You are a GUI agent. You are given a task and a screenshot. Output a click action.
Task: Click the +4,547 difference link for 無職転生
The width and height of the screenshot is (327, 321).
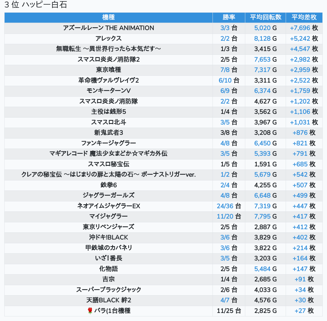[300, 49]
